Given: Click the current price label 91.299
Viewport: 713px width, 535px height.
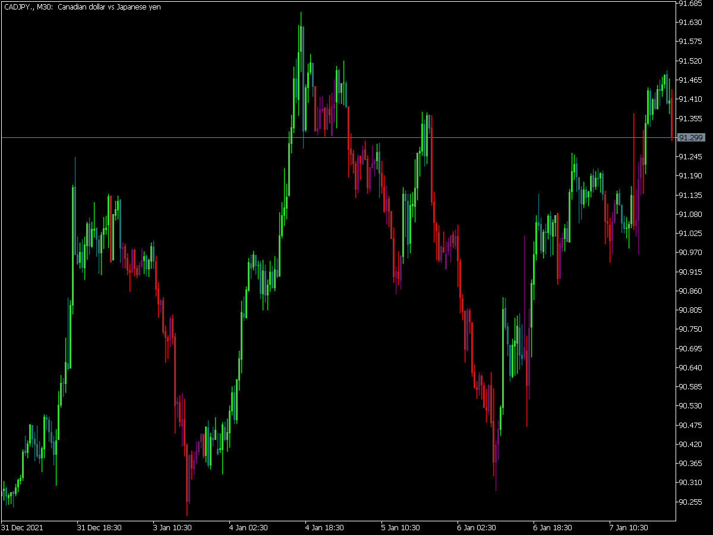Looking at the screenshot, I should click(x=691, y=137).
